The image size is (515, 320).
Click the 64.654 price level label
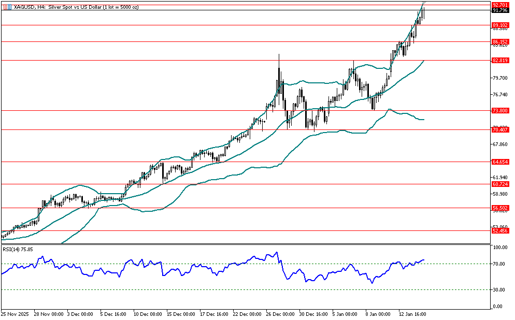(499, 162)
